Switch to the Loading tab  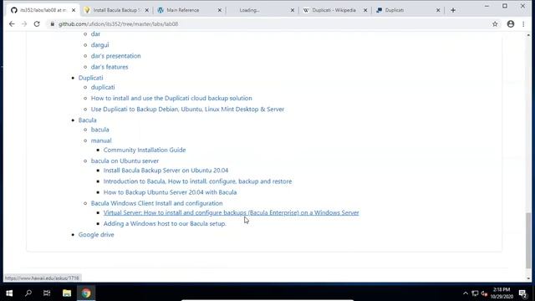click(x=261, y=10)
